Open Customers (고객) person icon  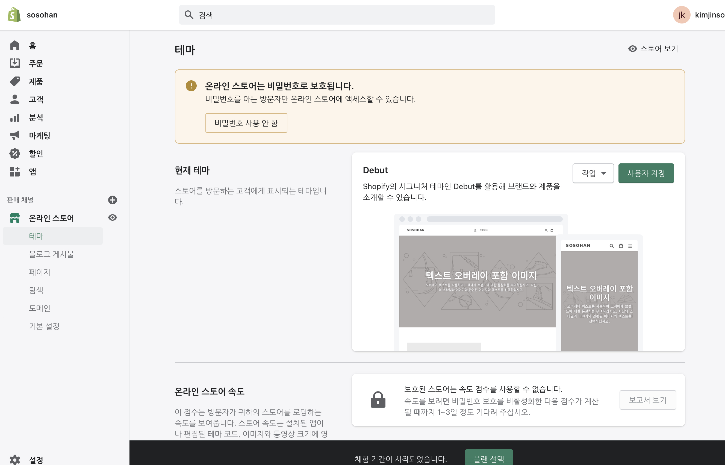pyautogui.click(x=14, y=99)
